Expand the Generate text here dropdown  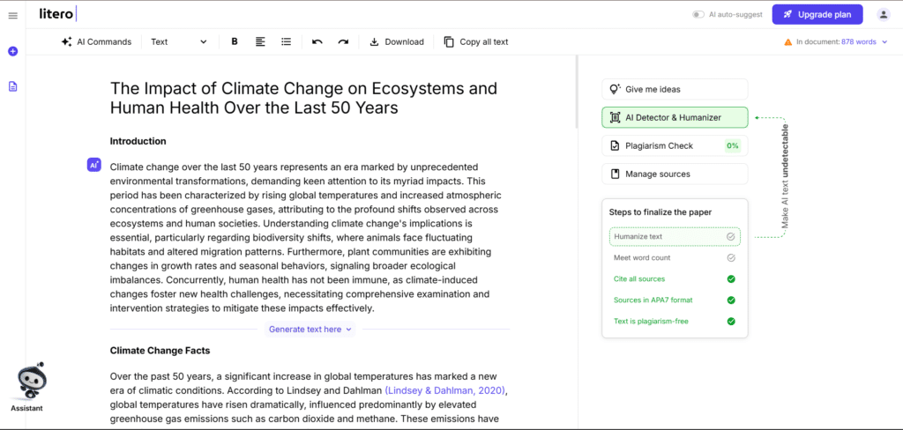(310, 330)
